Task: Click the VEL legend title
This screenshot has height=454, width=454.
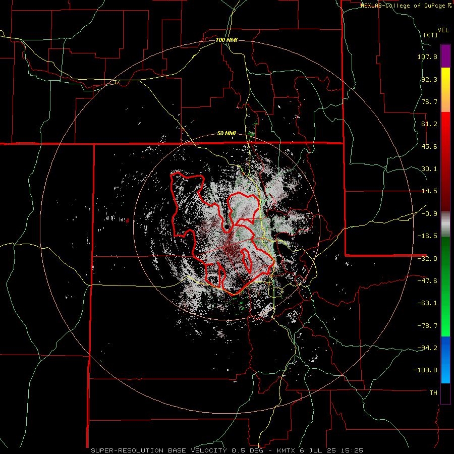Action: click(443, 30)
